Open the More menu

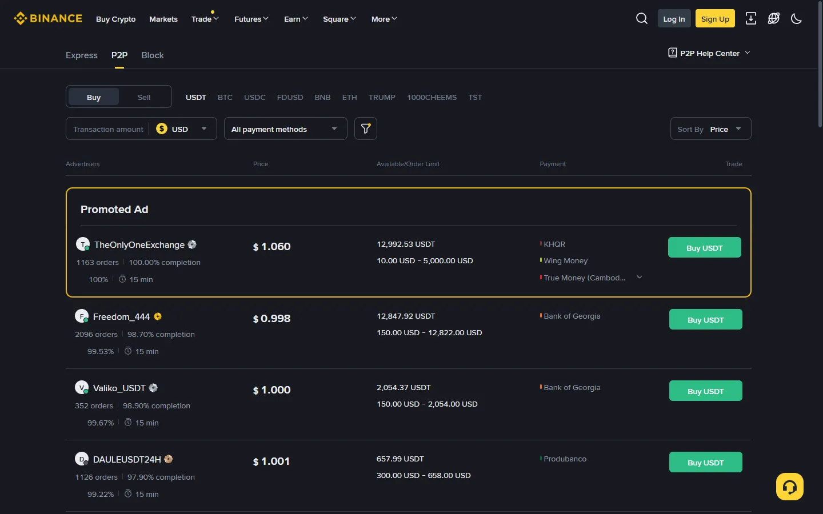(x=383, y=19)
